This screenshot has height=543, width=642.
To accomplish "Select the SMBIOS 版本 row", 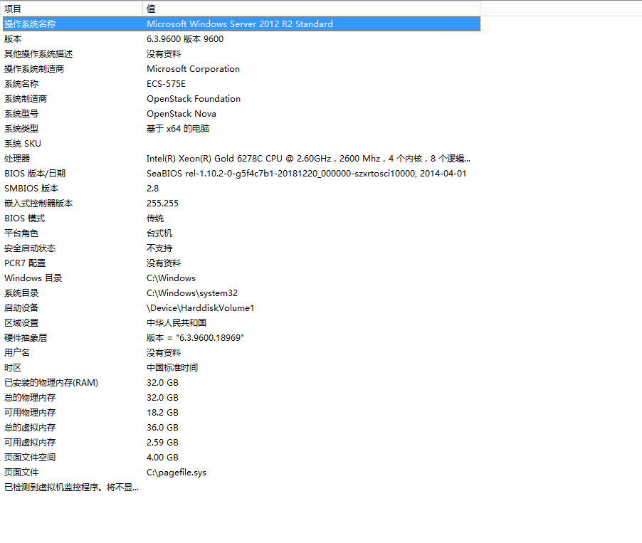I will 241,189.
